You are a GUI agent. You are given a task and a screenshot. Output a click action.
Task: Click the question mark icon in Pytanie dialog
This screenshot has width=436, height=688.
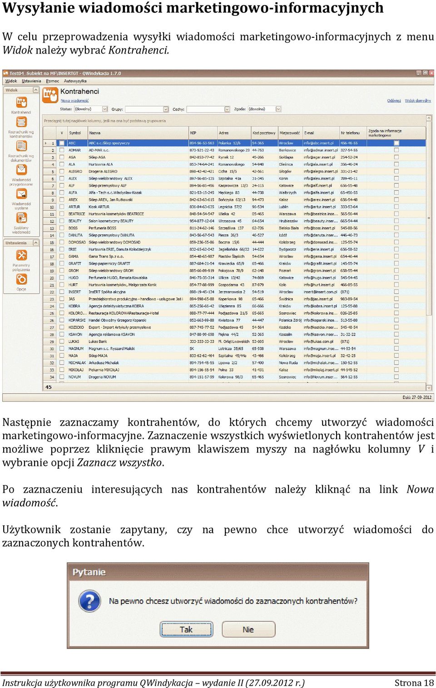coord(90,601)
